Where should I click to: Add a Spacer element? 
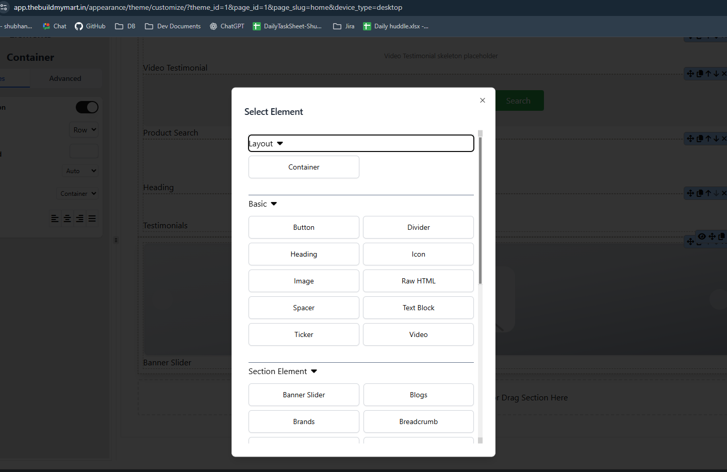[304, 308]
